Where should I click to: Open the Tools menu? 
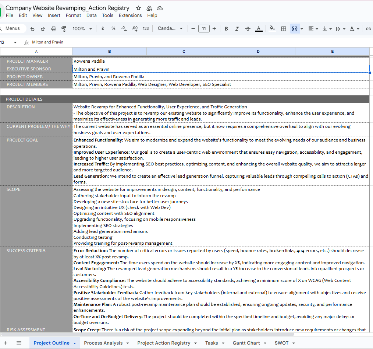click(107, 15)
